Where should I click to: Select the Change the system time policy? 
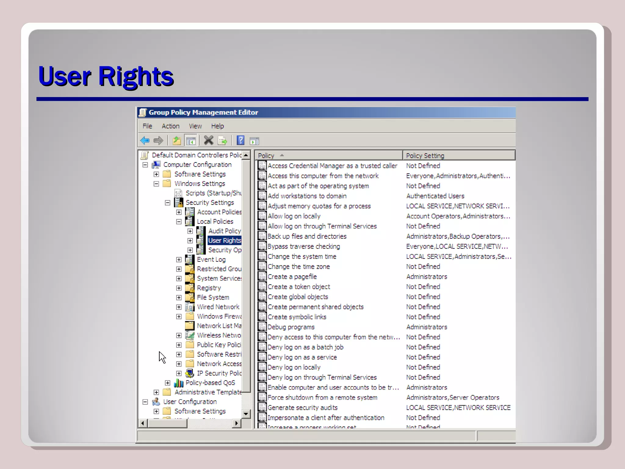point(302,256)
